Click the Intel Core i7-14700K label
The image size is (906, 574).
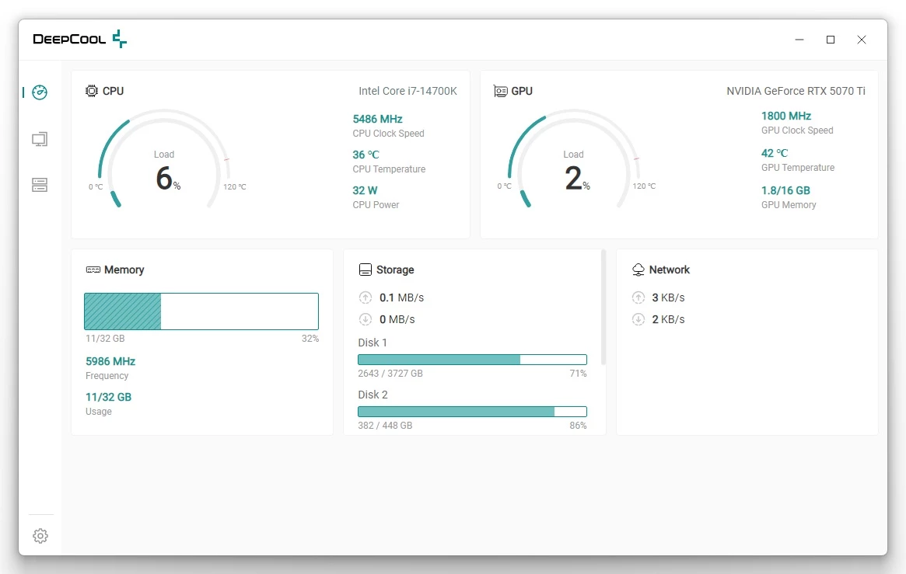(408, 91)
